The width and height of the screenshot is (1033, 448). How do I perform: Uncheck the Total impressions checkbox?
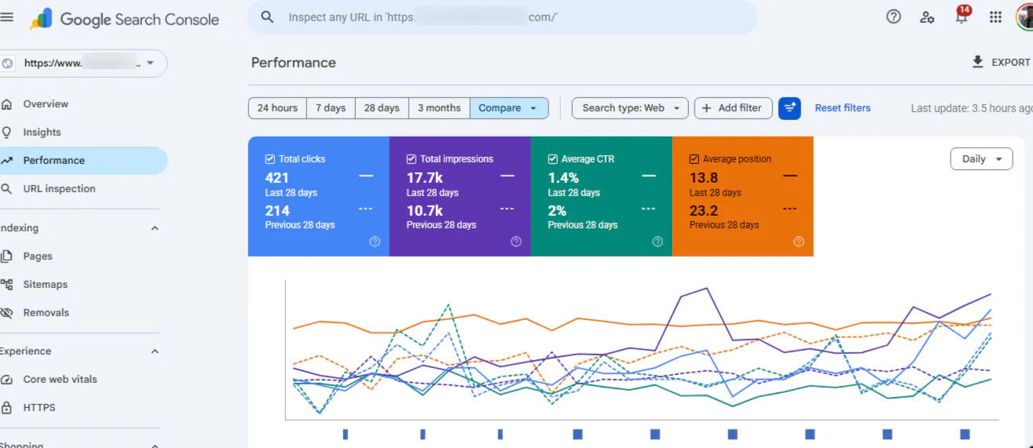(x=412, y=158)
